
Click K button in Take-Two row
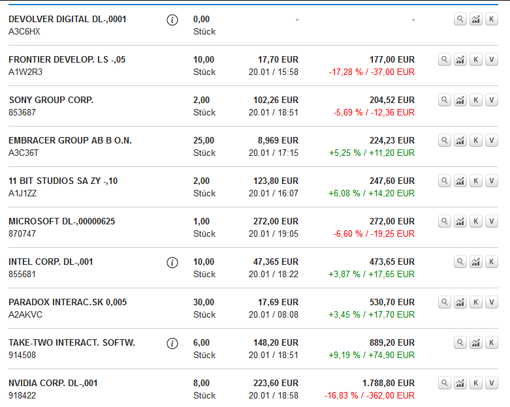tap(492, 343)
